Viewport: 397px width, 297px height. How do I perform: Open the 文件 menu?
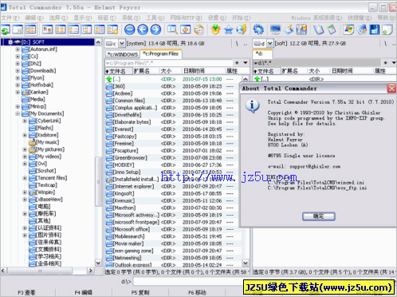tap(10, 18)
